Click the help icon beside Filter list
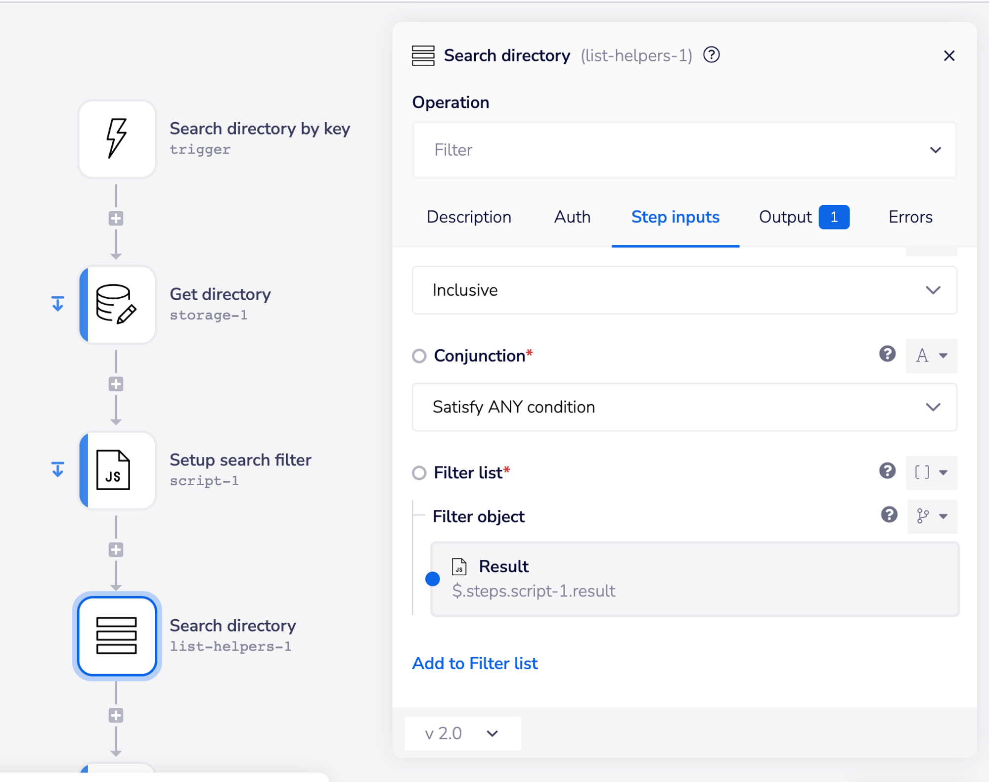 tap(887, 471)
